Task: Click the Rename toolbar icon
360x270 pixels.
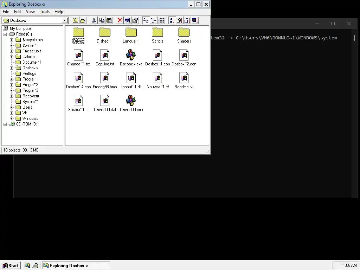Action: pos(127,20)
